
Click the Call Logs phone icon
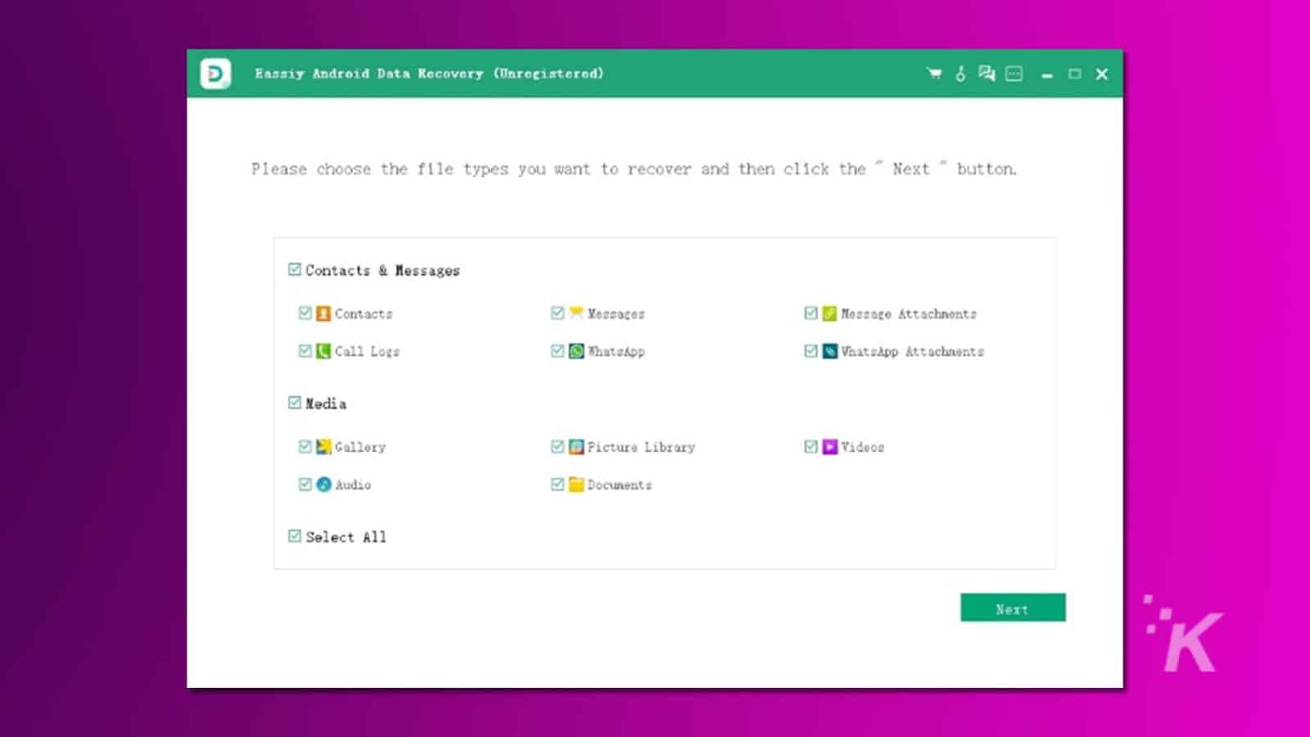(323, 351)
